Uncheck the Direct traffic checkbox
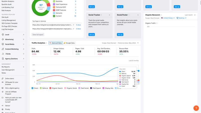The image size is (201, 113). pos(33,88)
